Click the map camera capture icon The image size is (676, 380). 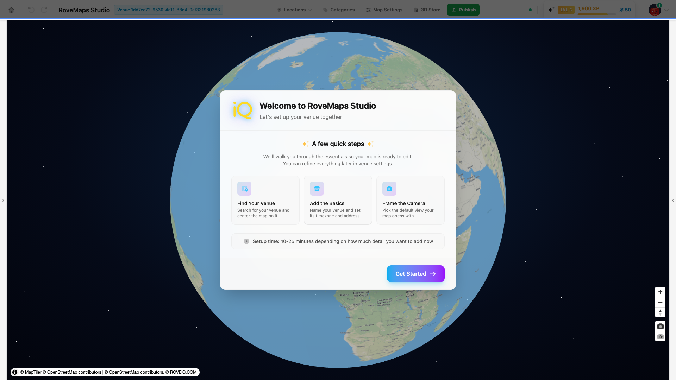(x=660, y=326)
